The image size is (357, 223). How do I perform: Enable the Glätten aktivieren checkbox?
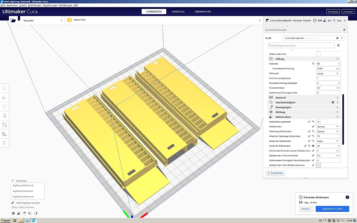tap(318, 54)
